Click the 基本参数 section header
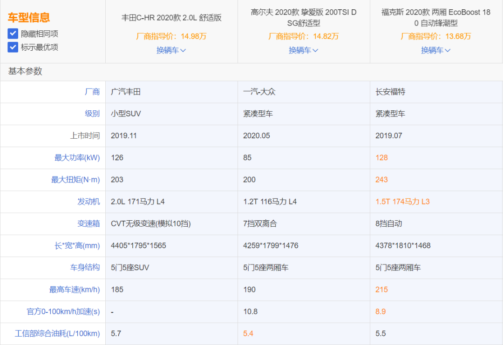The width and height of the screenshot is (503, 345). coord(25,71)
